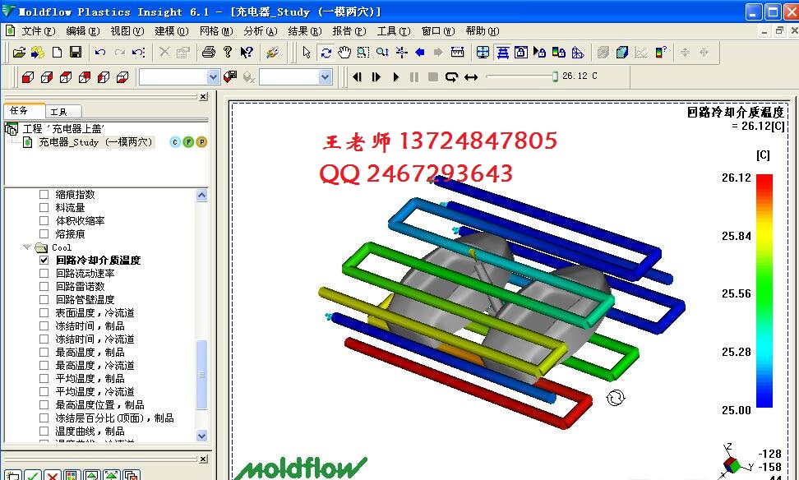The width and height of the screenshot is (799, 480).
Task: Pick the zoom window (banding zoom) tool
Action: tap(363, 52)
